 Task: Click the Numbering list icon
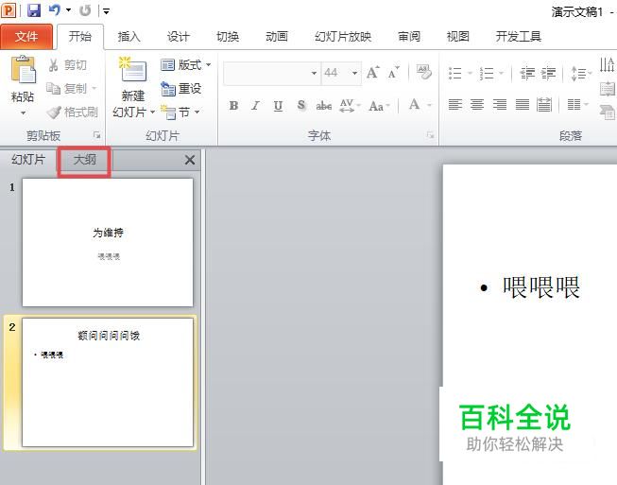click(x=487, y=73)
